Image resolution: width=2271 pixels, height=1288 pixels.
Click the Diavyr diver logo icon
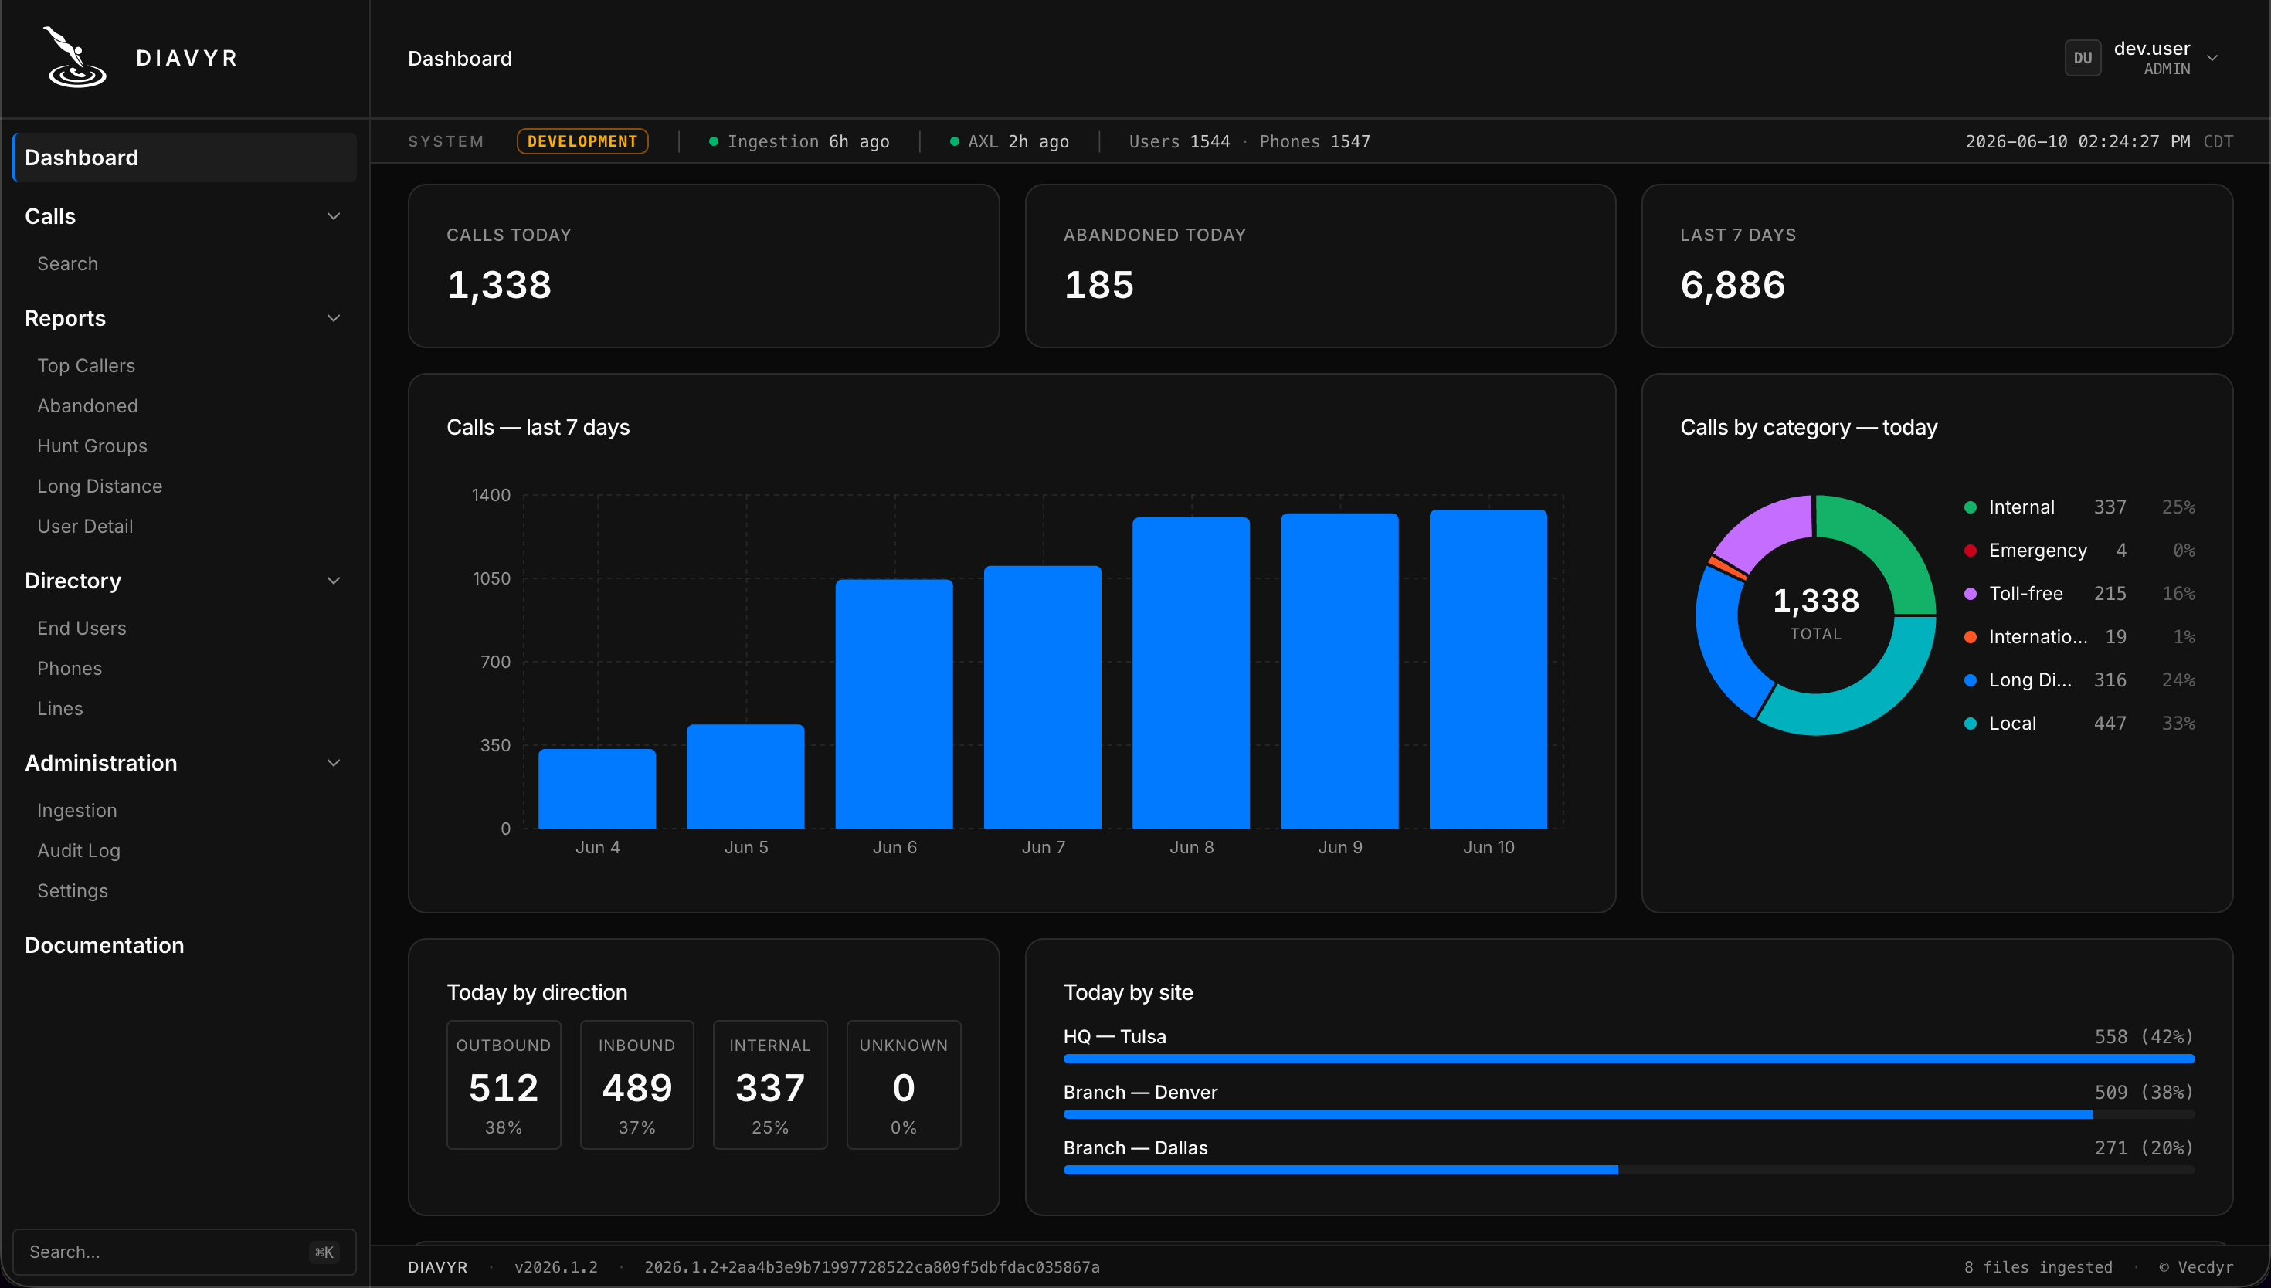[75, 56]
